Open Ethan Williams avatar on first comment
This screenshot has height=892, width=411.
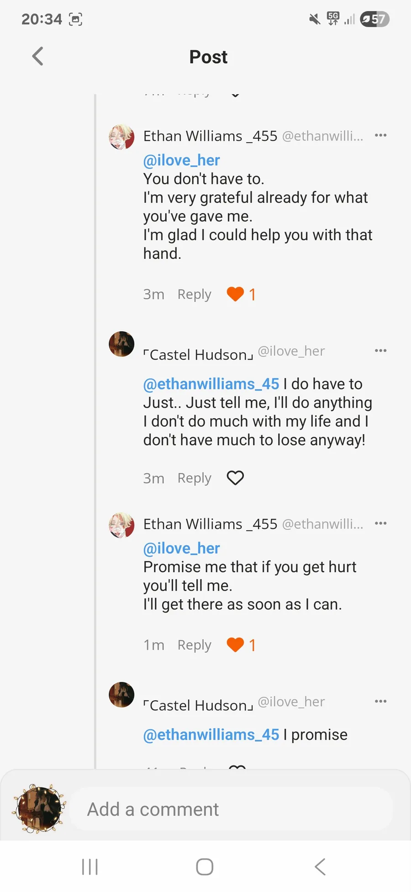[x=121, y=137]
